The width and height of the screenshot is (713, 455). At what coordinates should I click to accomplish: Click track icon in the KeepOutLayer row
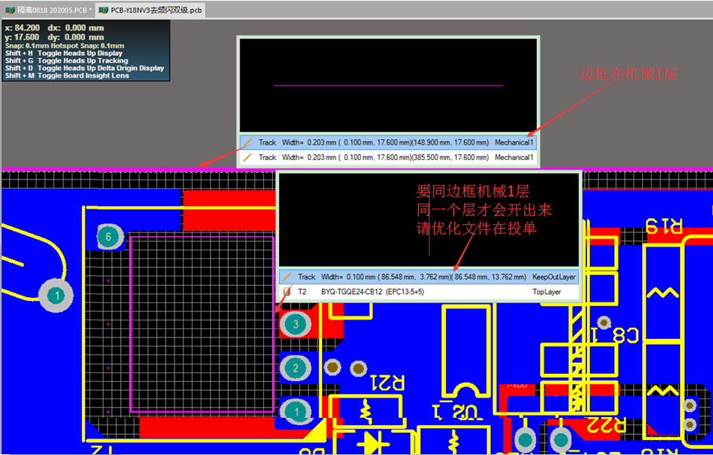[286, 277]
